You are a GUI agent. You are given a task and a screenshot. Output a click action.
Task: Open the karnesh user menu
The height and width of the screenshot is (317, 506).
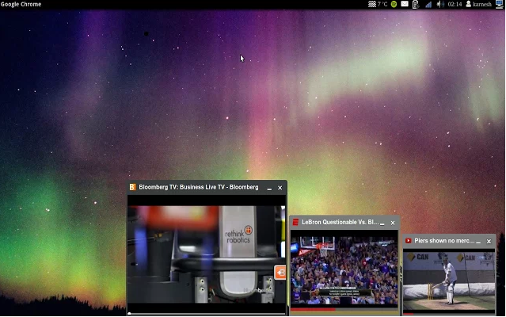pyautogui.click(x=478, y=4)
